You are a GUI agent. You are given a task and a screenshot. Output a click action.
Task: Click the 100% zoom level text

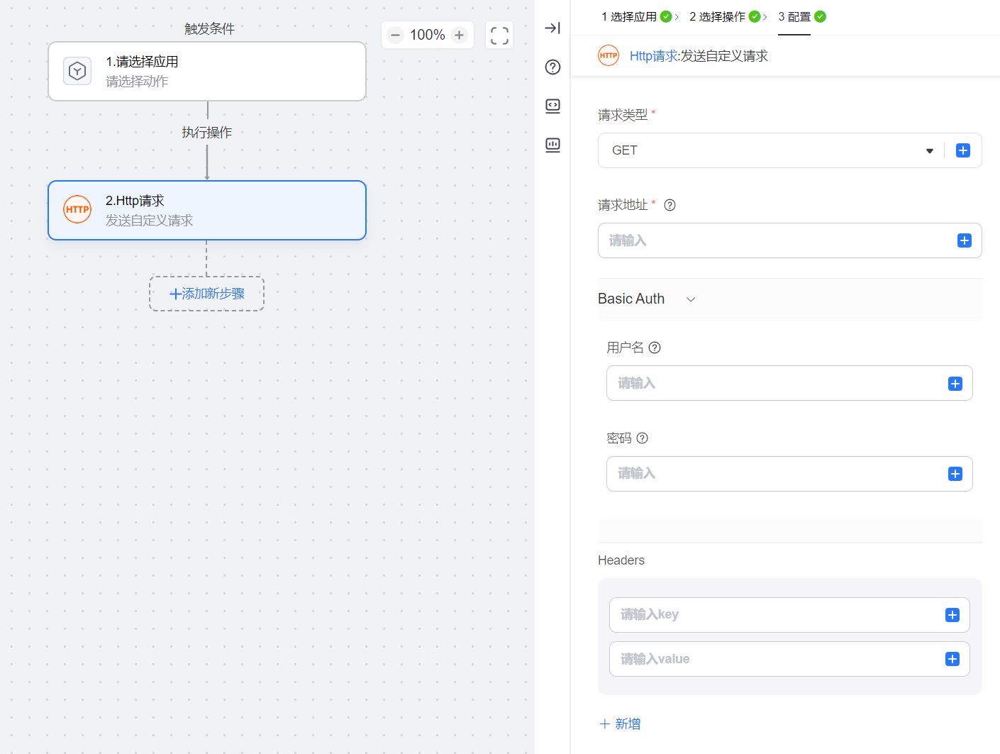[428, 35]
